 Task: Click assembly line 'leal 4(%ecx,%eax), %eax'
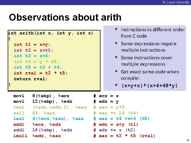(49, 119)
